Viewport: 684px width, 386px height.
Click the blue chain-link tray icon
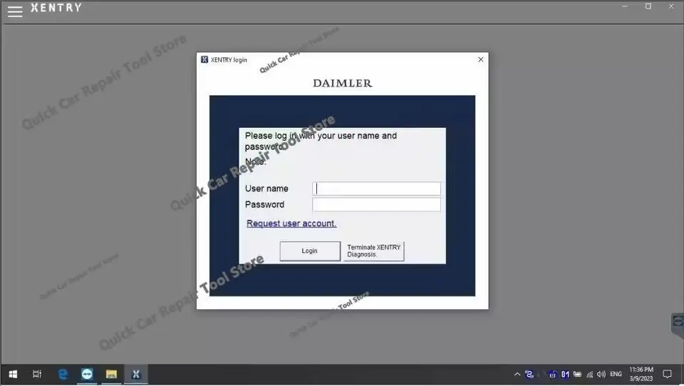click(x=529, y=374)
